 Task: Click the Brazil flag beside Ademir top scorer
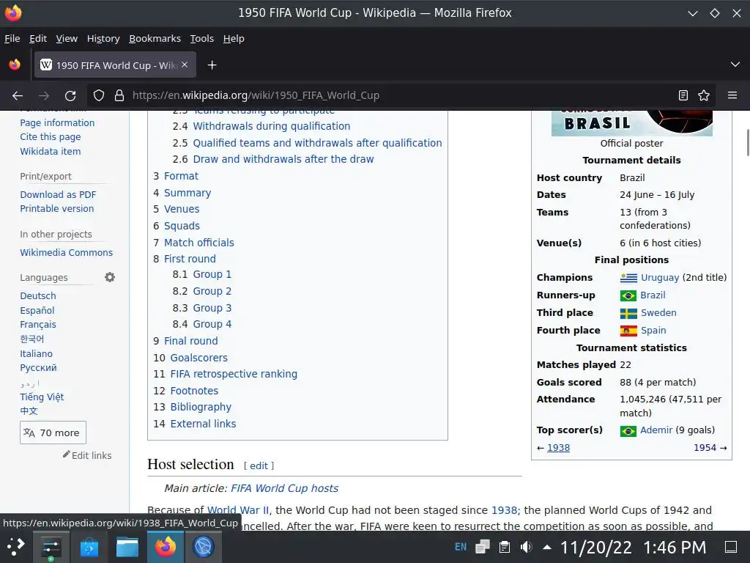click(x=628, y=430)
